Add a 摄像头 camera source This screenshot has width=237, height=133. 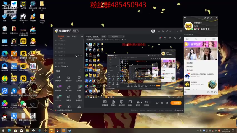tap(113, 103)
